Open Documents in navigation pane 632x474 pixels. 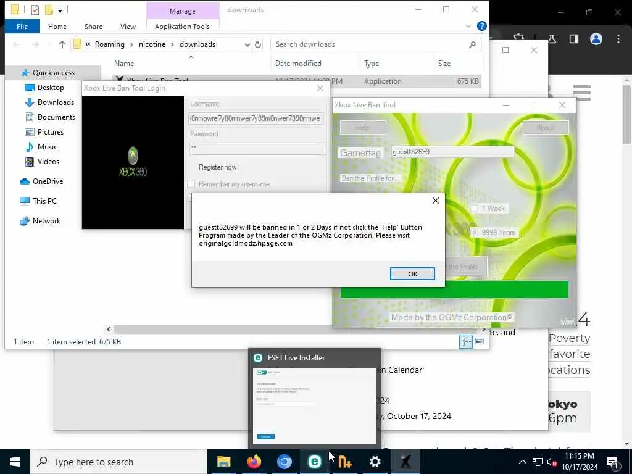click(56, 117)
